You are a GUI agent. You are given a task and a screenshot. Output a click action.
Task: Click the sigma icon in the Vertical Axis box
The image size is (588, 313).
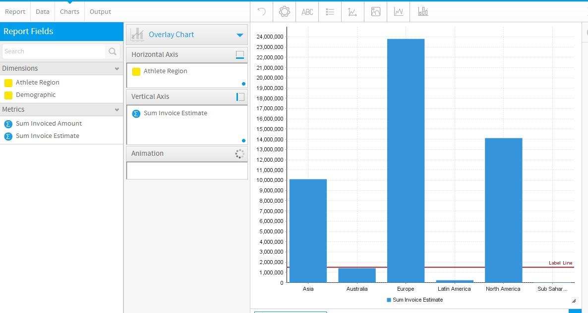click(x=136, y=113)
